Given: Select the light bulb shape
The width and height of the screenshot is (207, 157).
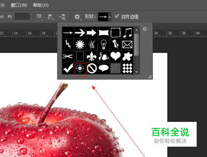Looking at the screenshot, I should coord(103,45).
